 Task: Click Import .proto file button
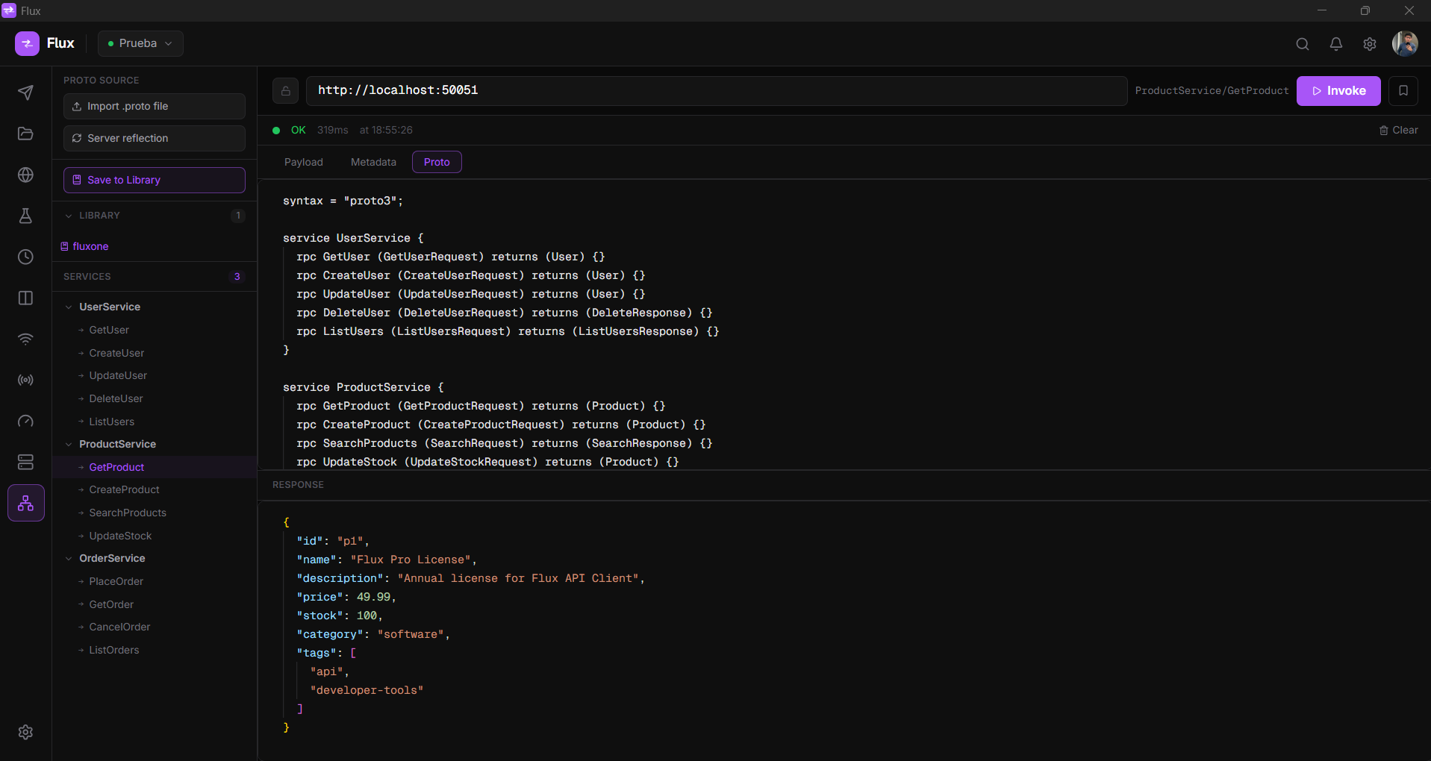point(155,106)
